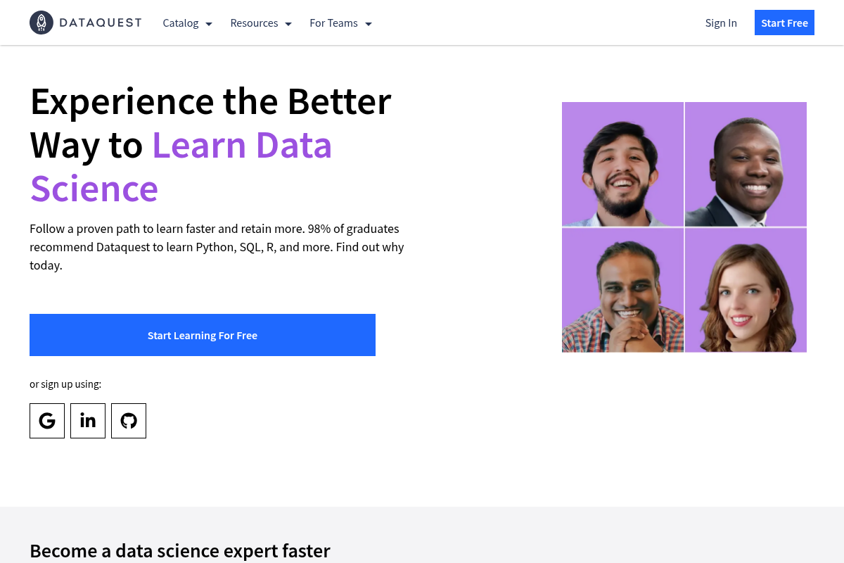Click the Dataquest rocket logo icon
Viewport: 844px width, 563px height.
(41, 23)
